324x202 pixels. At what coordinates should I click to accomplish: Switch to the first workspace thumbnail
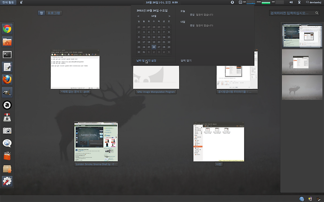[x=302, y=35]
